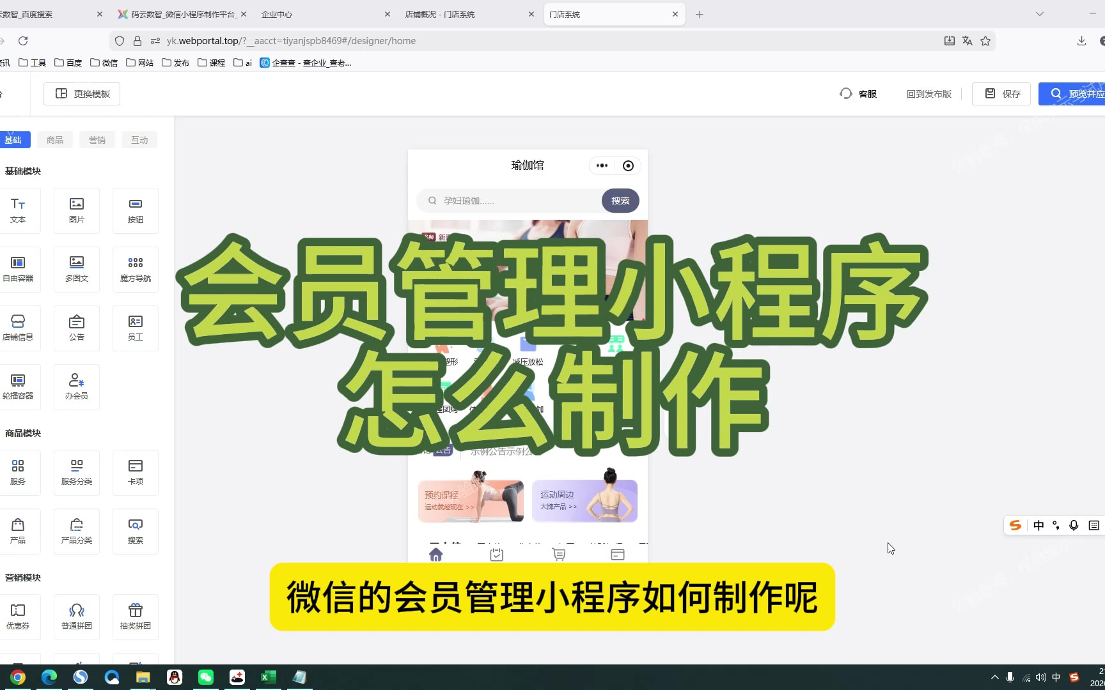Select the 魔方导航 navigation module
Viewport: 1105px width, 690px height.
click(135, 269)
